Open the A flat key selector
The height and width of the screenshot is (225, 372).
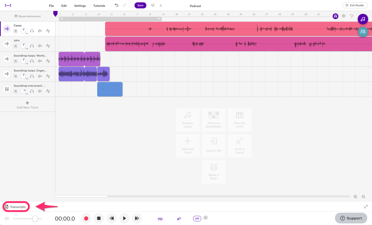click(x=179, y=219)
